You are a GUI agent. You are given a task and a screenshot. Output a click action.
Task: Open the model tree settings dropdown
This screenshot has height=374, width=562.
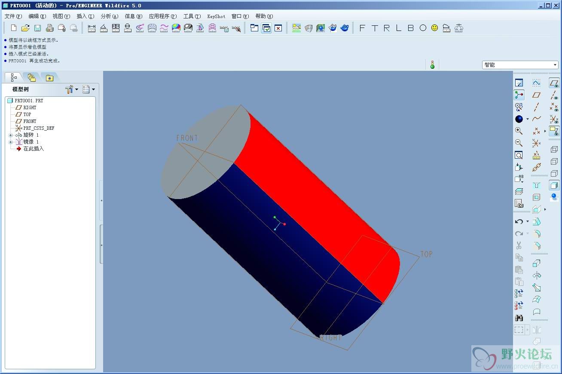pos(72,89)
